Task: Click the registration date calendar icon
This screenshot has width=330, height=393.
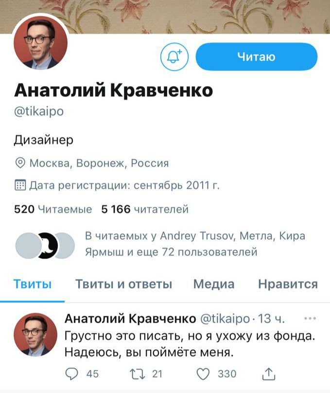Action: (20, 185)
